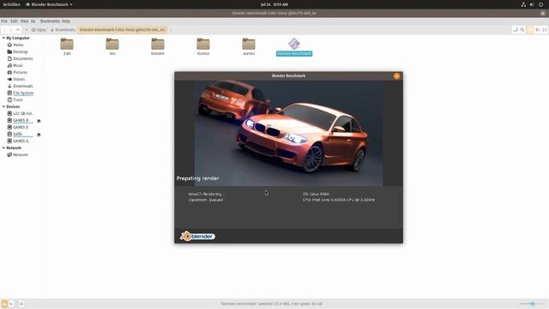Collapse the My Computer section

coord(3,38)
